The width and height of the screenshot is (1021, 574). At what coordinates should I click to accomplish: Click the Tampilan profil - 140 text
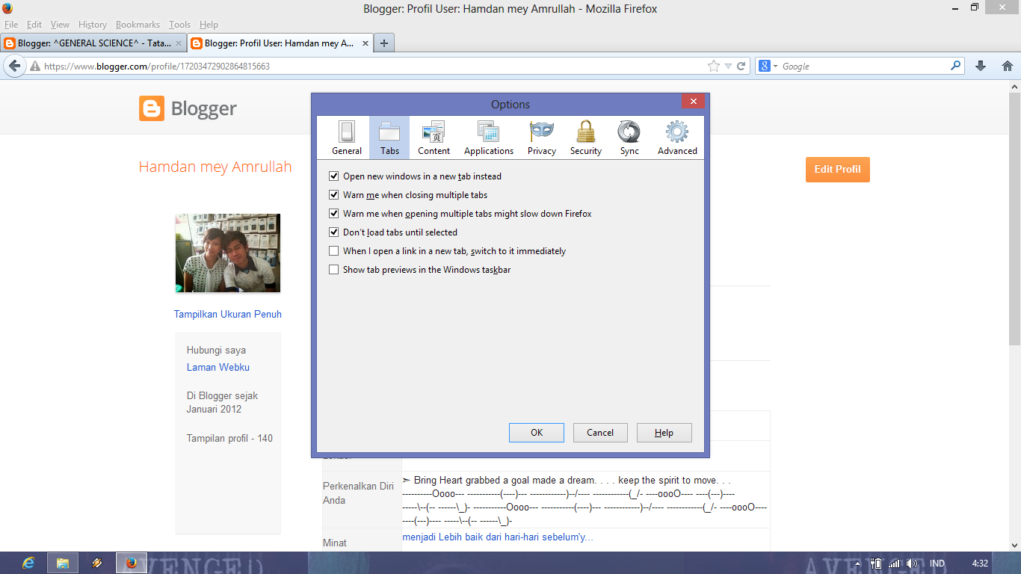click(x=229, y=439)
